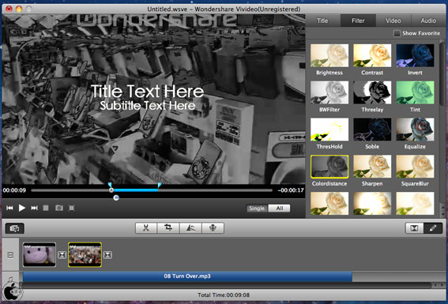Click the right trim marker on the progress bar
The image size is (448, 304).
coord(160,185)
